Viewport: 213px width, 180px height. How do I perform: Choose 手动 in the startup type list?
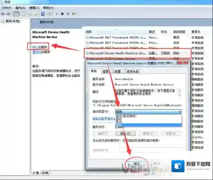[x=148, y=122]
